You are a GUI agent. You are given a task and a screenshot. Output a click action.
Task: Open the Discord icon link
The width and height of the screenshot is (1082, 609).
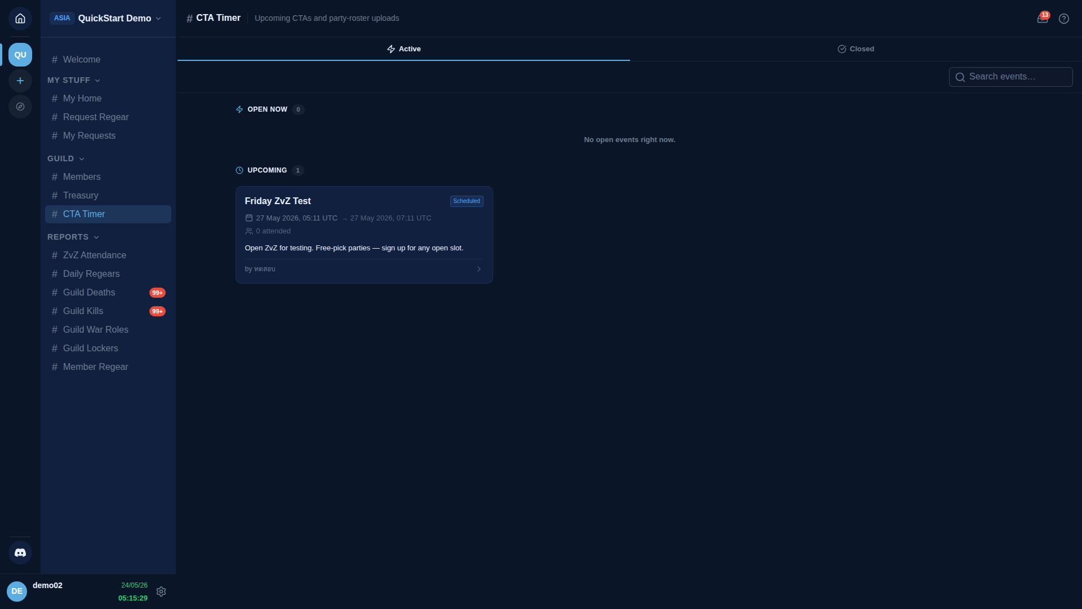[x=20, y=553]
